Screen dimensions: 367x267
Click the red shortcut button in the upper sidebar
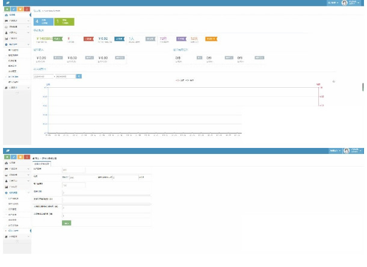pos(26,9)
